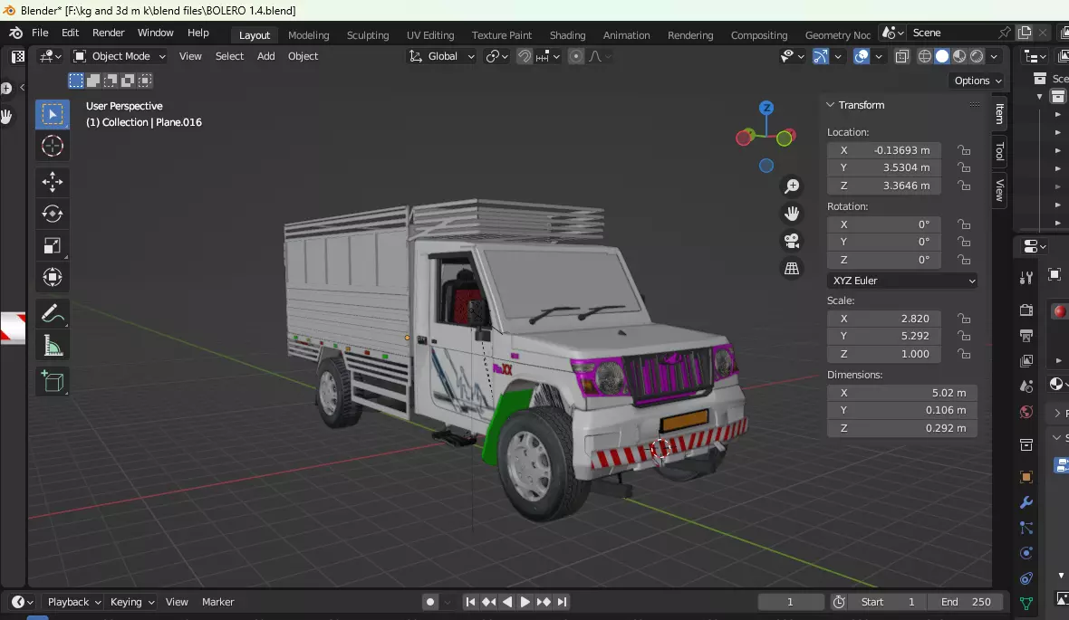Toggle auto keying record button

(430, 602)
